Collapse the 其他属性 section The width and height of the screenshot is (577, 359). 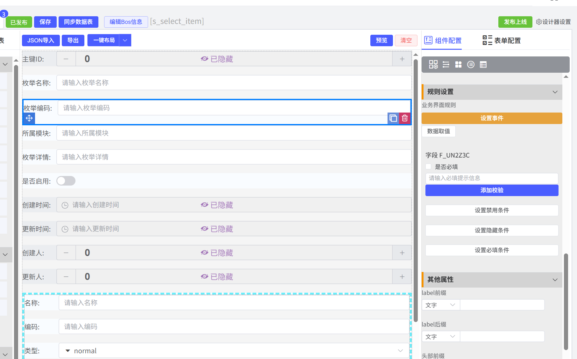tap(555, 280)
